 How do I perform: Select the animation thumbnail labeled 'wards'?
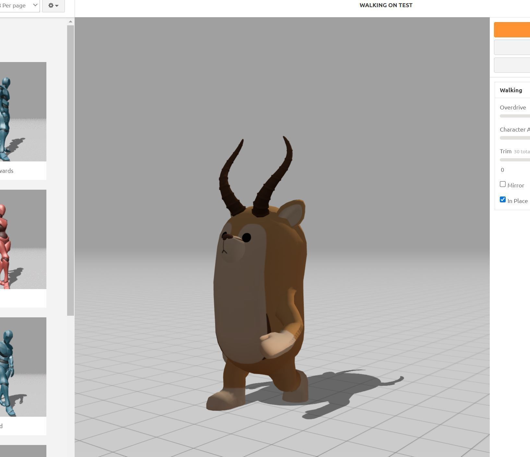click(x=23, y=111)
